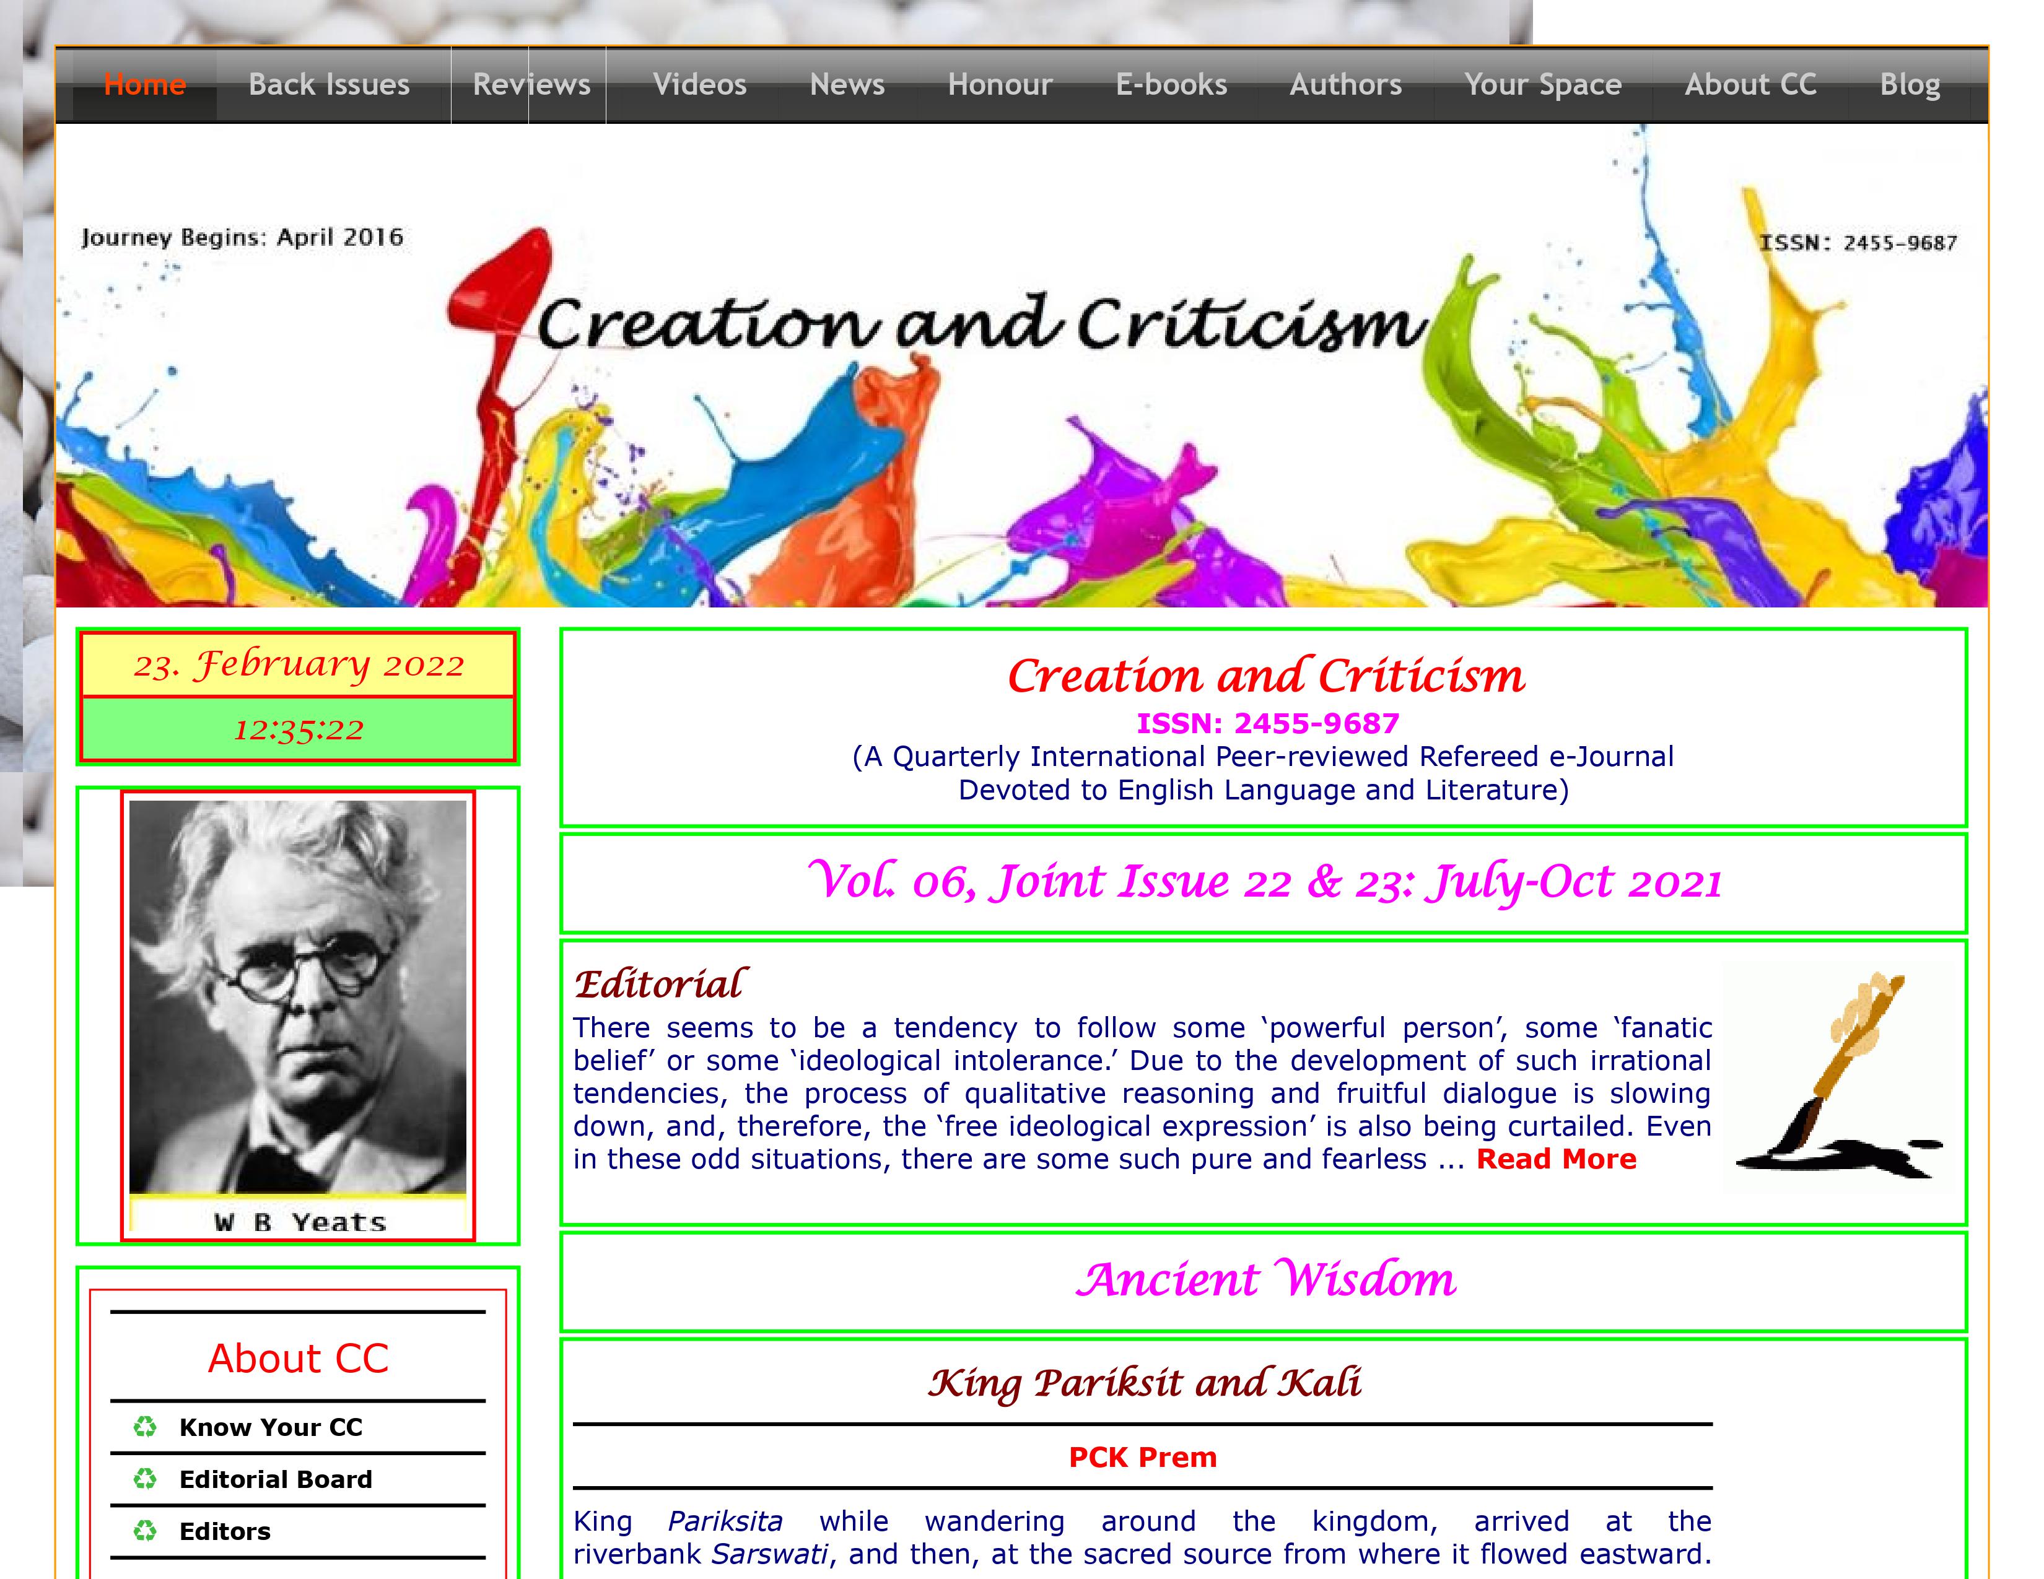
Task: Open the Honour menu item
Action: pyautogui.click(x=1000, y=84)
